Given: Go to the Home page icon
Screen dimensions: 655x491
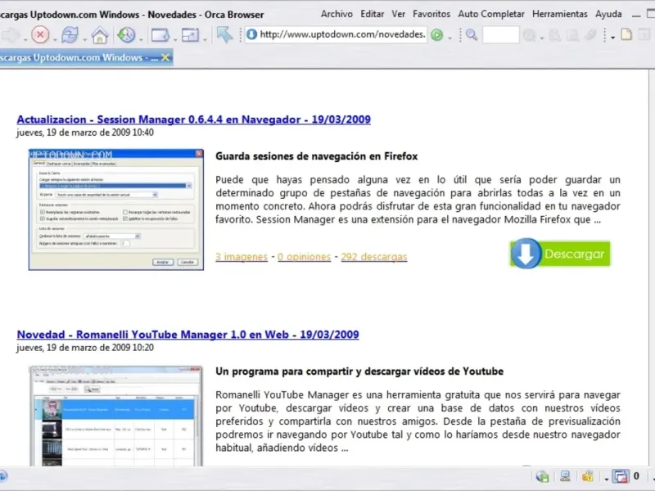Looking at the screenshot, I should pos(99,35).
